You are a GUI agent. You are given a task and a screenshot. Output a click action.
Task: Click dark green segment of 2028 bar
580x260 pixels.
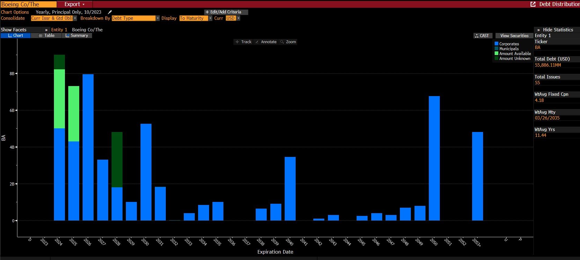tap(117, 160)
